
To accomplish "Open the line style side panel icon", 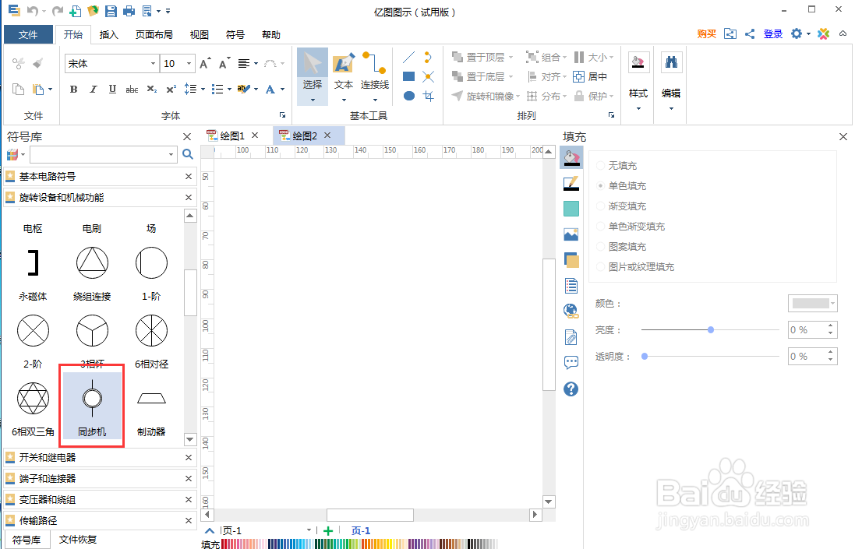I will (571, 184).
